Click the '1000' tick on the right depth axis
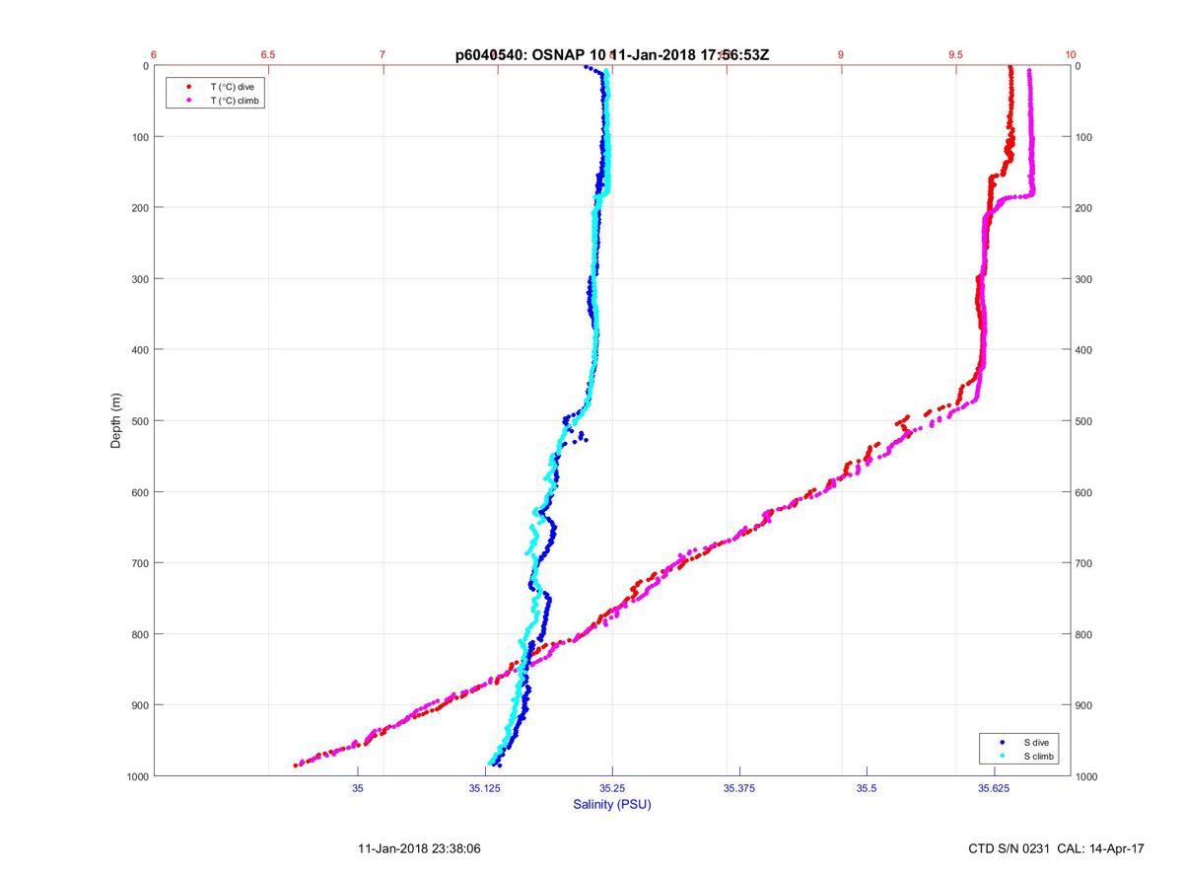 [x=1087, y=776]
